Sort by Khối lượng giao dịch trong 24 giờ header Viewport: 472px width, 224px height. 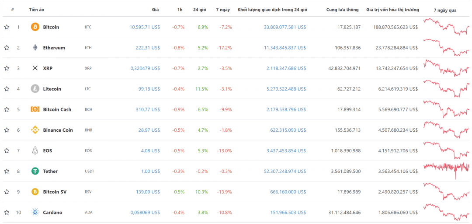272,10
